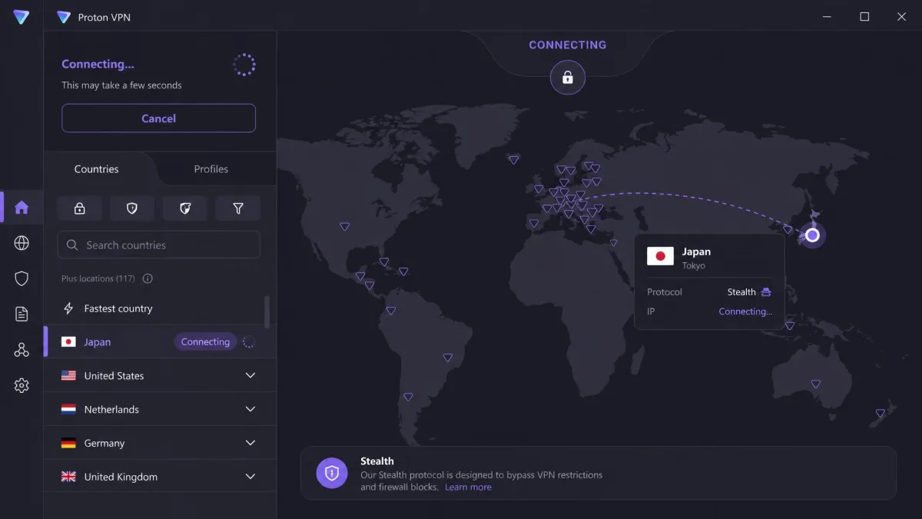Click the Netherlands row label
The width and height of the screenshot is (922, 519).
tap(111, 410)
